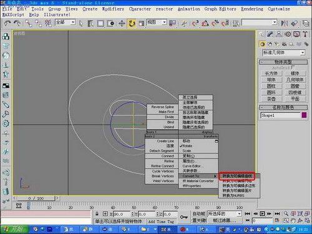Click the highlighted Select and Rotate tool
Image resolution: width=312 pixels, height=234 pixels.
coord(132,23)
